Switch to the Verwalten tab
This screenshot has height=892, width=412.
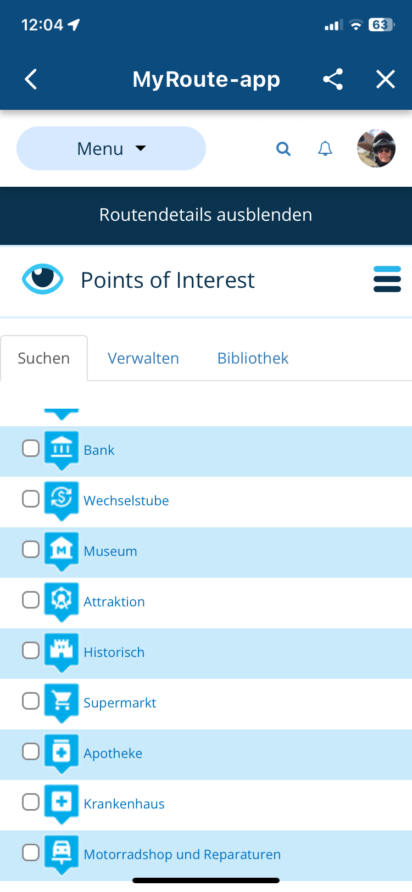(143, 358)
